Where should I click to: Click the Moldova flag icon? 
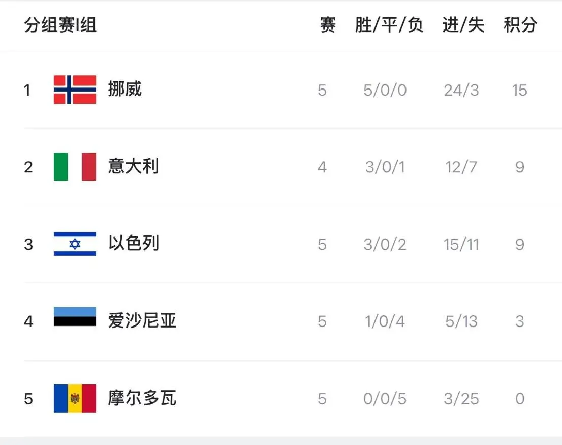pos(75,398)
